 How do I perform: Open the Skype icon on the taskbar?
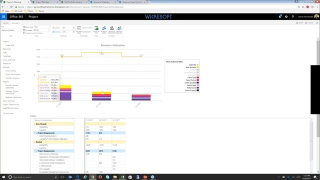(107, 177)
